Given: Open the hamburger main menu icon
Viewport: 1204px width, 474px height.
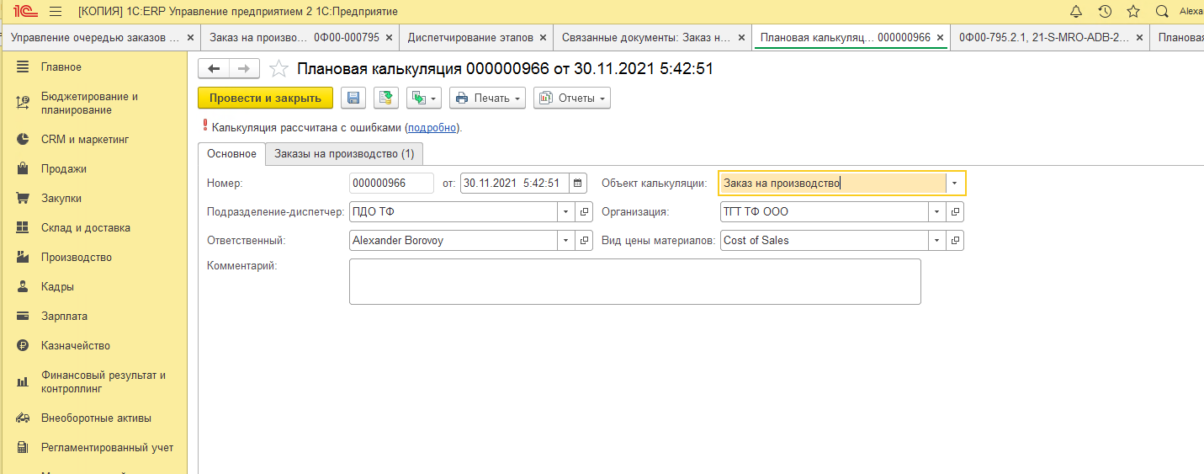Looking at the screenshot, I should (56, 12).
